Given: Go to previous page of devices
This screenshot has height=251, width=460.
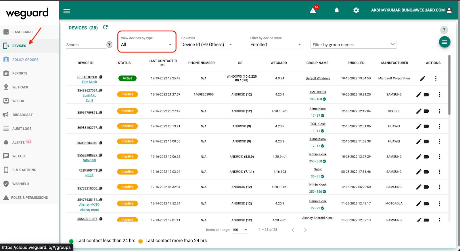Looking at the screenshot, I should click(293, 230).
